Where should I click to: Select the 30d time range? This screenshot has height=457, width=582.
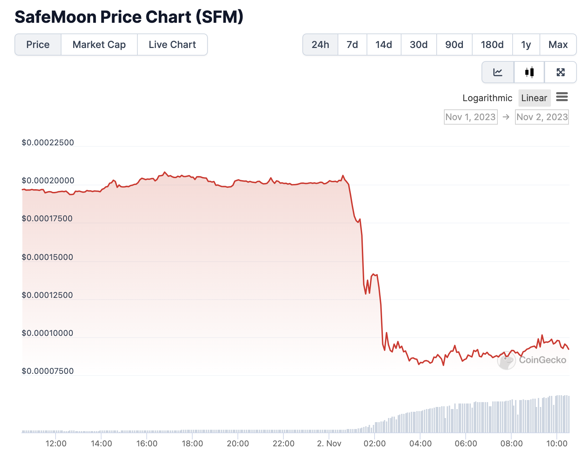(419, 45)
